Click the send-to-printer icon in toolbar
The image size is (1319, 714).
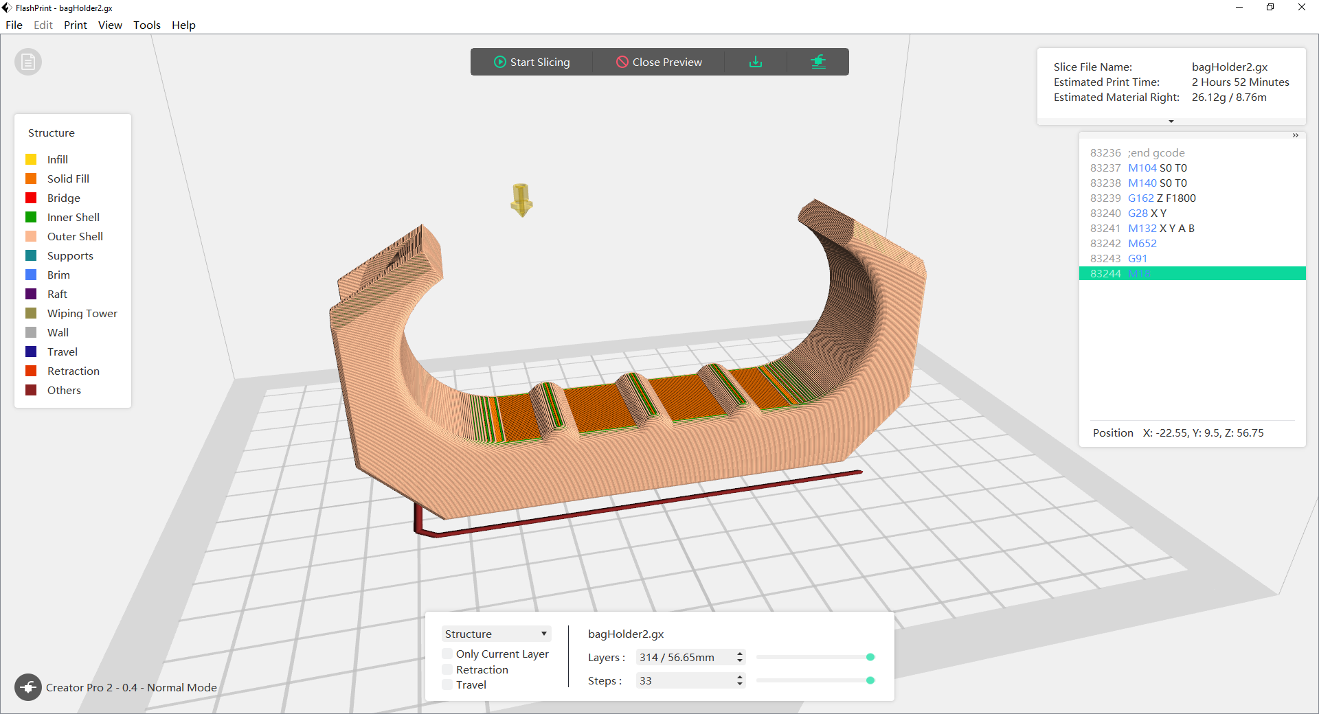click(x=818, y=62)
